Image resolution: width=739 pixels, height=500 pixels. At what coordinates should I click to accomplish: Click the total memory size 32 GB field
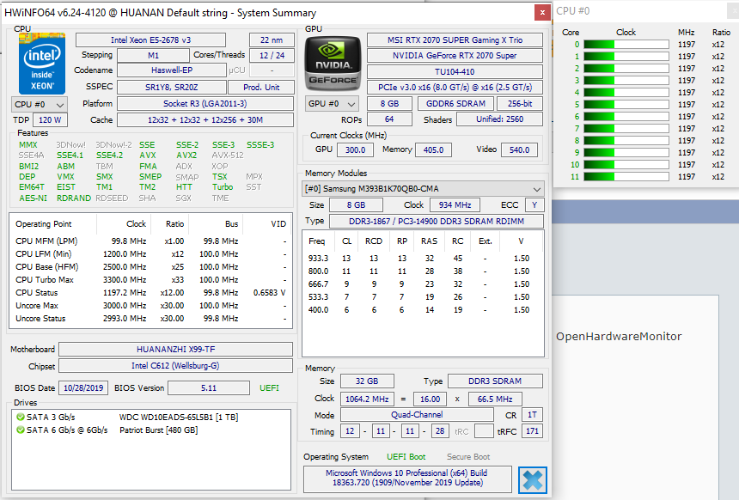[x=367, y=381]
